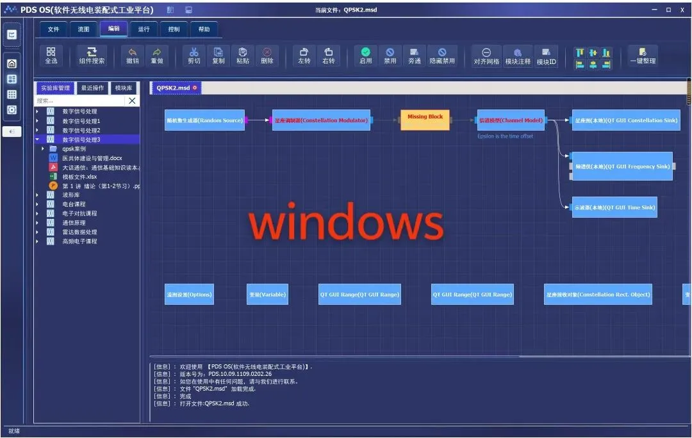
Task: Click the title bar save disk icon
Action: tap(188, 10)
